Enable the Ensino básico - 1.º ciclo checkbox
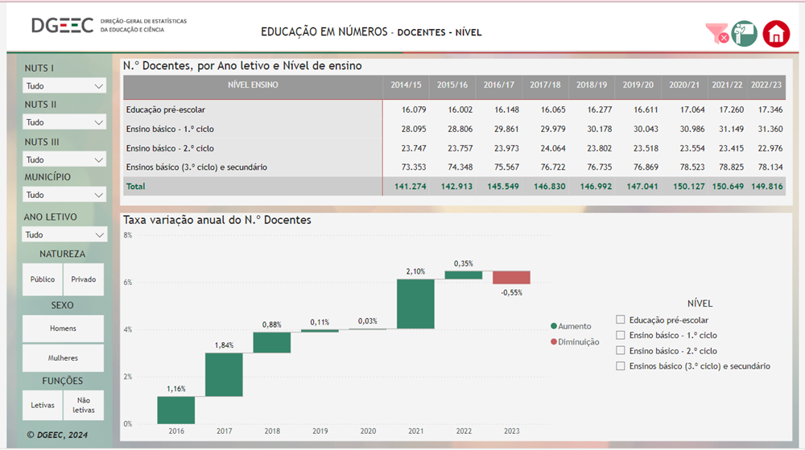Image resolution: width=805 pixels, height=450 pixels. (x=620, y=335)
